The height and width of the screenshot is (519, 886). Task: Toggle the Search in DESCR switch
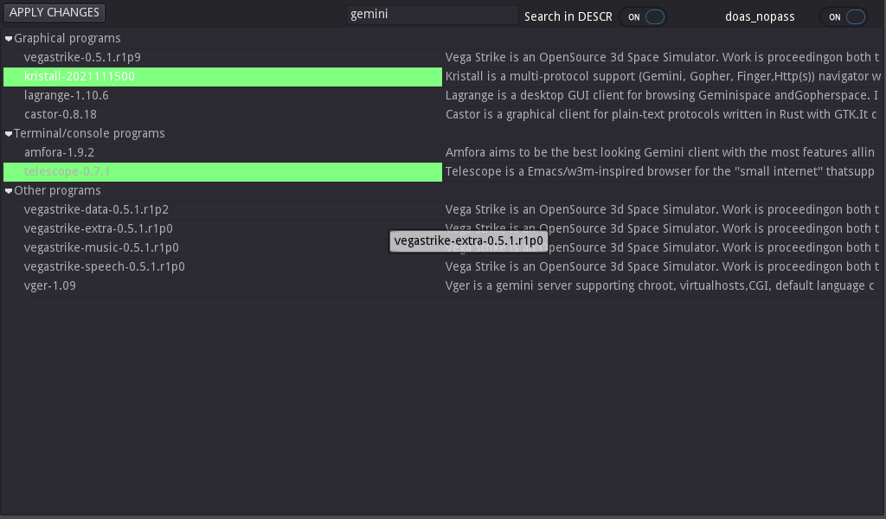pyautogui.click(x=645, y=17)
